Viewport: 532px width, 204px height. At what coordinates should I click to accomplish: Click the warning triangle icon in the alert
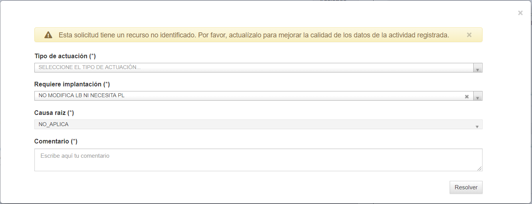(48, 35)
